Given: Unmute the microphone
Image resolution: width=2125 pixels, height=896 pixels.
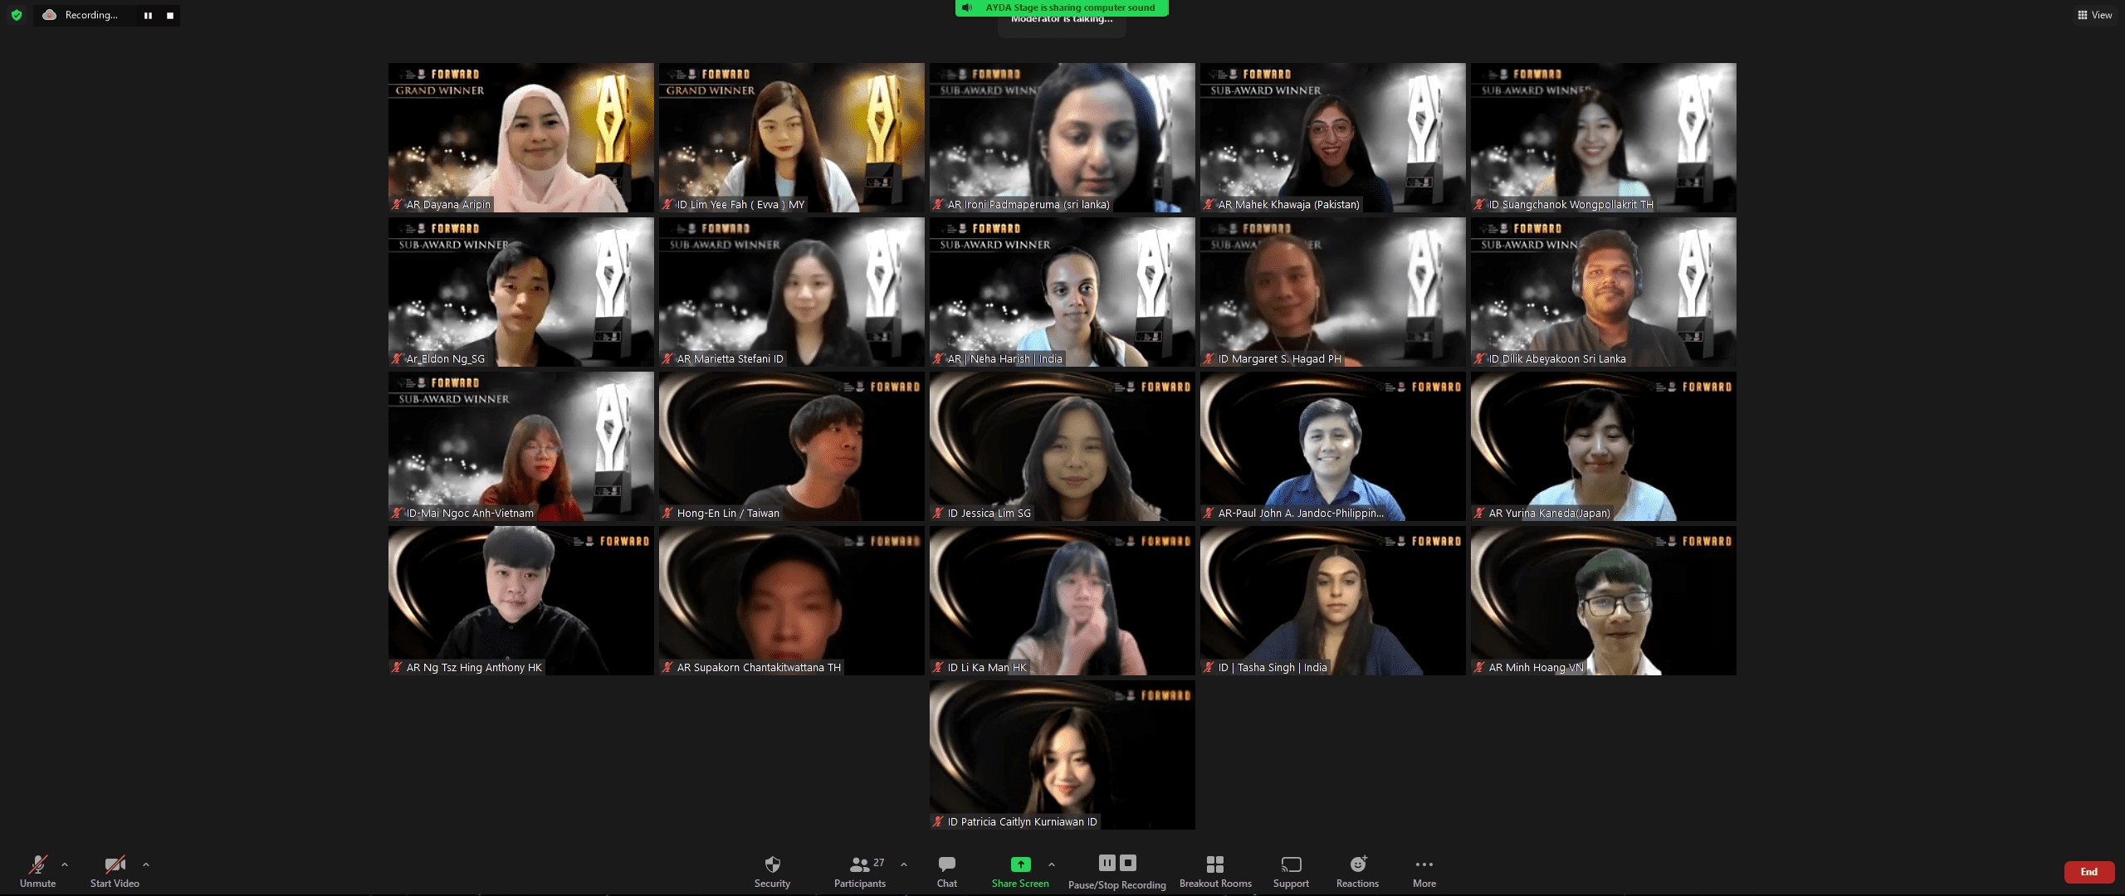Looking at the screenshot, I should (x=37, y=871).
